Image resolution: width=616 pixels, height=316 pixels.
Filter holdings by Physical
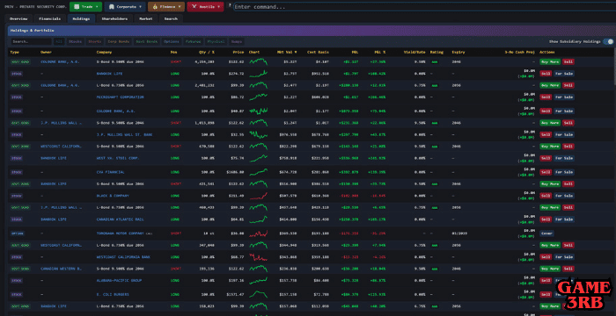tap(216, 41)
